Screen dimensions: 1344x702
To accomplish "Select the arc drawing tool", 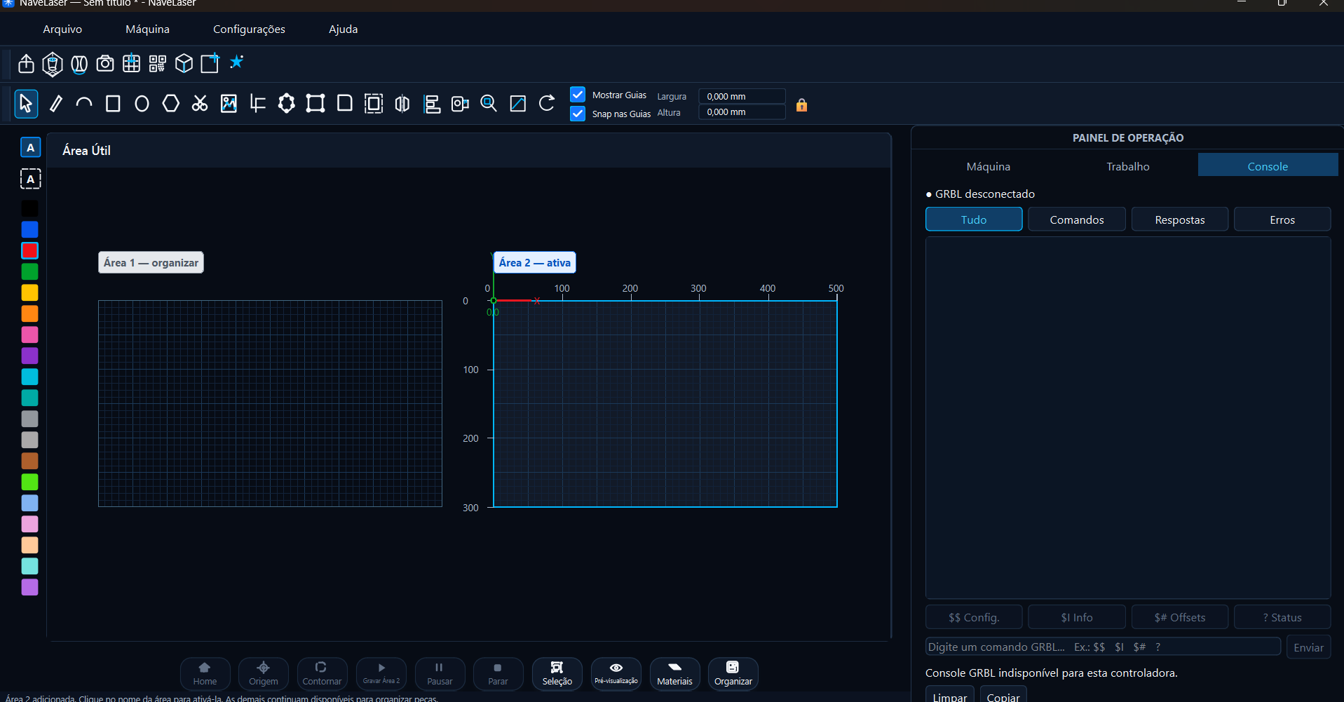I will [84, 104].
